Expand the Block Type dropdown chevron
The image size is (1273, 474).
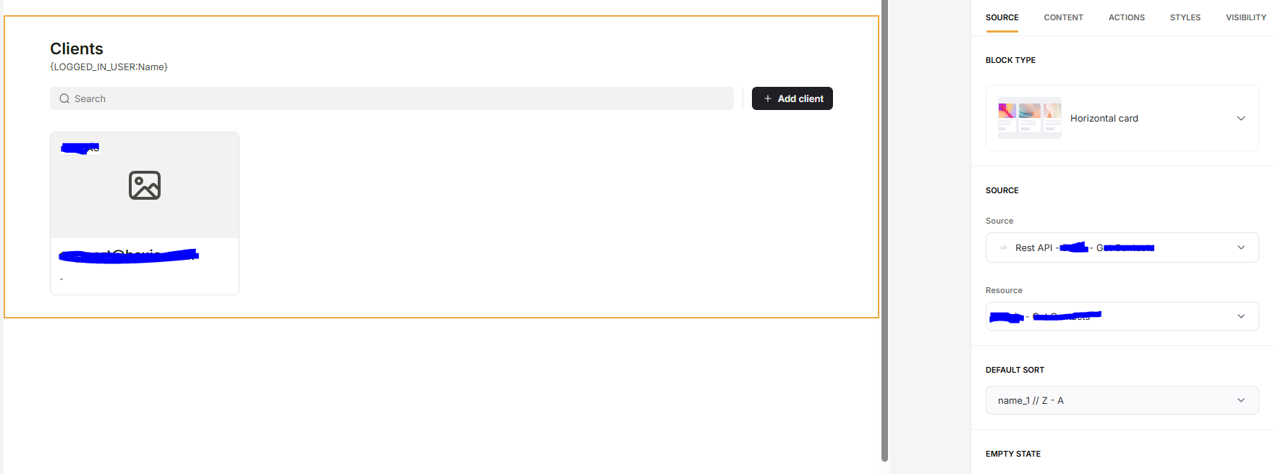pos(1241,118)
